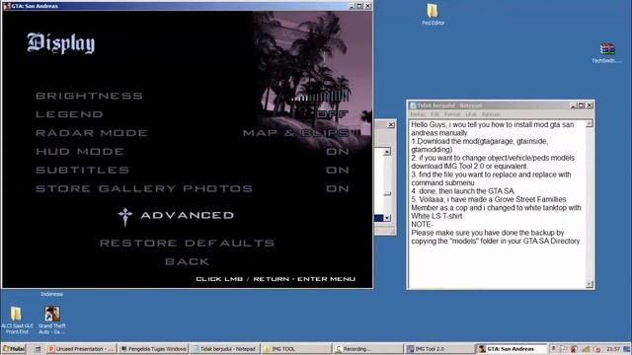The width and height of the screenshot is (632, 355).
Task: Change Radar Mode Map & Blips value
Action: [296, 133]
